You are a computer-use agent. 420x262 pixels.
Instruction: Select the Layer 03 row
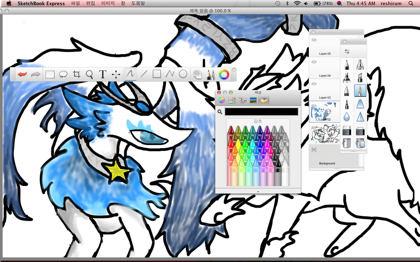point(325,89)
